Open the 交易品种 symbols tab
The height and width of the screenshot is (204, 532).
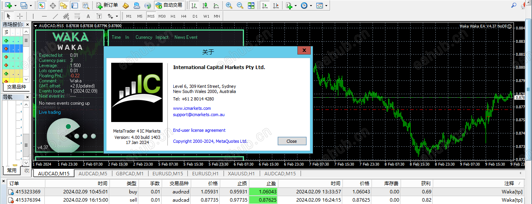tap(17, 87)
